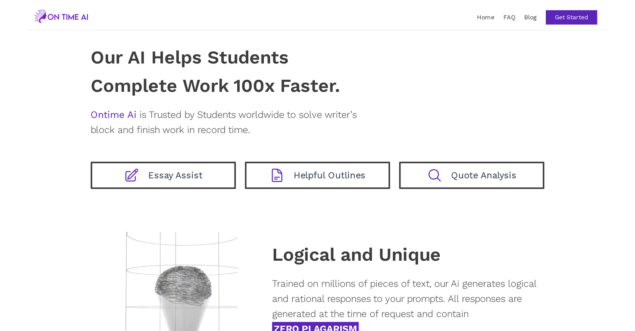Viewport: 635px width, 331px height.
Task: Click the heading Our AI Helps Students
Action: pyautogui.click(x=189, y=57)
